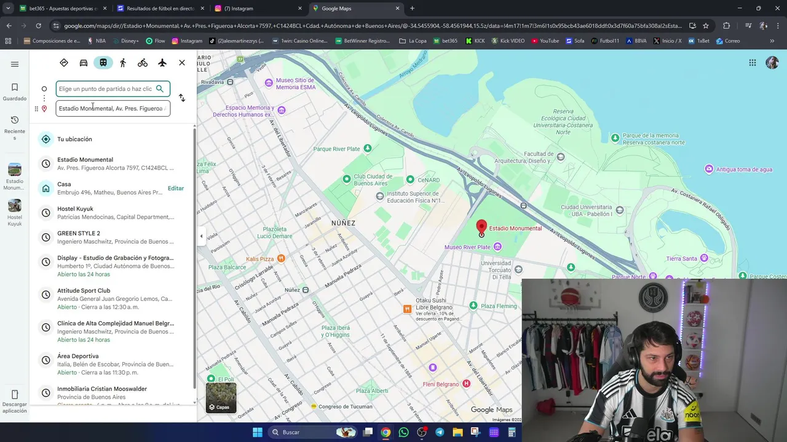
Task: Select Display - Estudio de Grabación suggestion
Action: click(x=113, y=266)
